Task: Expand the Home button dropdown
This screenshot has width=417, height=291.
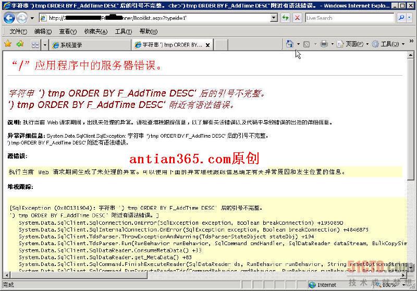Action: (298, 44)
